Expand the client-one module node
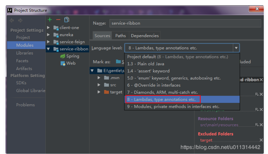Image resolution: width=268 pixels, height=154 pixels. [x=48, y=27]
